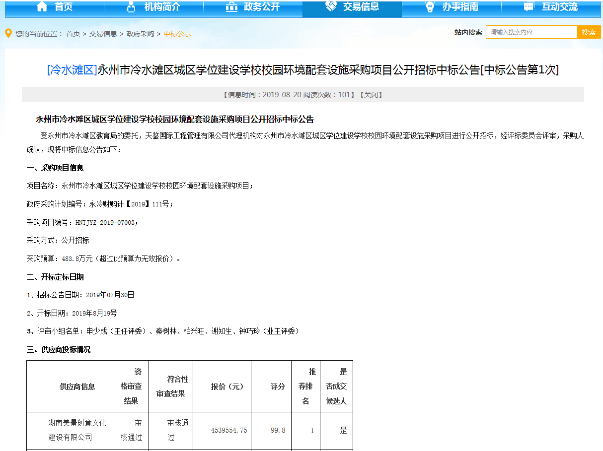The height and width of the screenshot is (451, 603).
Task: Open the 首页 navigation tab
Action: 64,6
